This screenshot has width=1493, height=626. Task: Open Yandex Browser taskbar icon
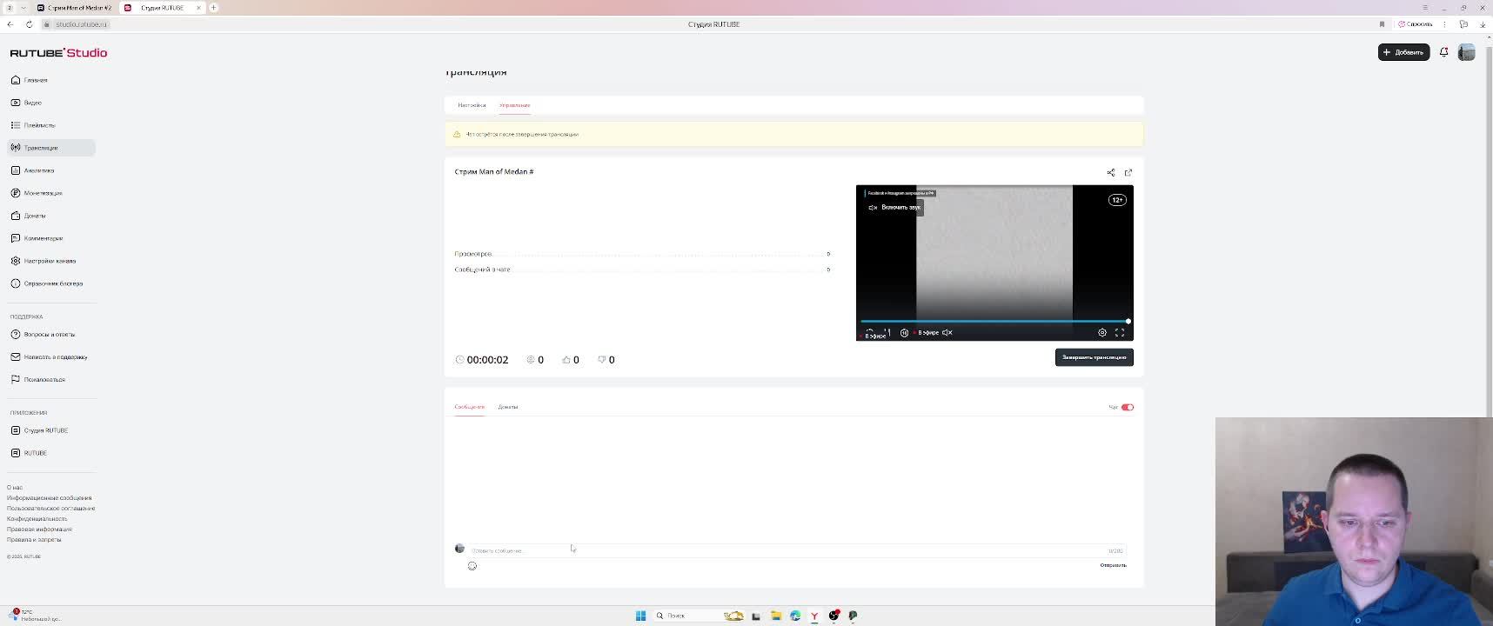tap(814, 616)
